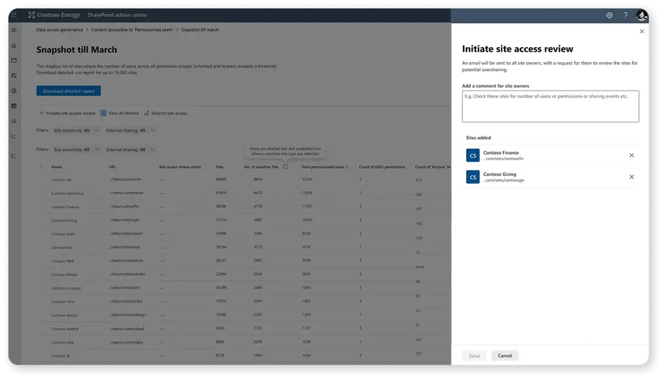Click the ../teams/contosohr URL cell
This screenshot has height=379, width=663.
click(125, 180)
